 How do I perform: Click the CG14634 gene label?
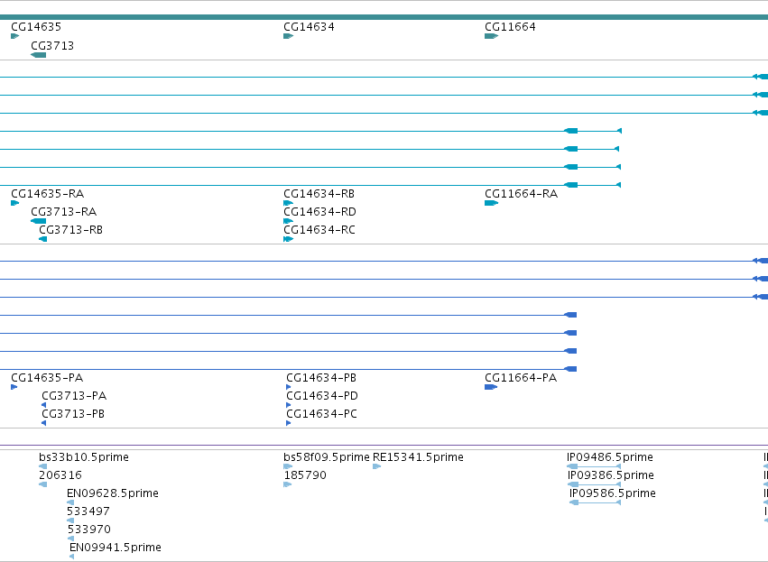[309, 27]
